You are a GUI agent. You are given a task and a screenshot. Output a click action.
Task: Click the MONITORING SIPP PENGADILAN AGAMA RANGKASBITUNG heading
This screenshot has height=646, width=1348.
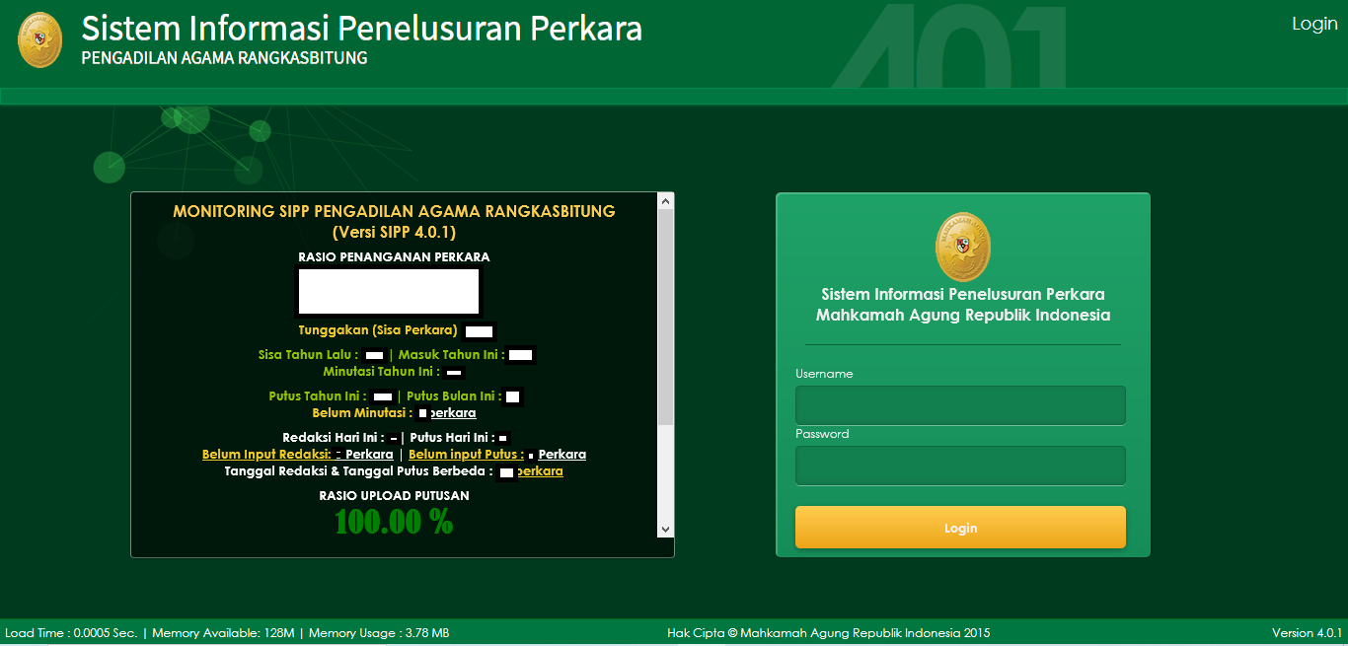pyautogui.click(x=394, y=211)
